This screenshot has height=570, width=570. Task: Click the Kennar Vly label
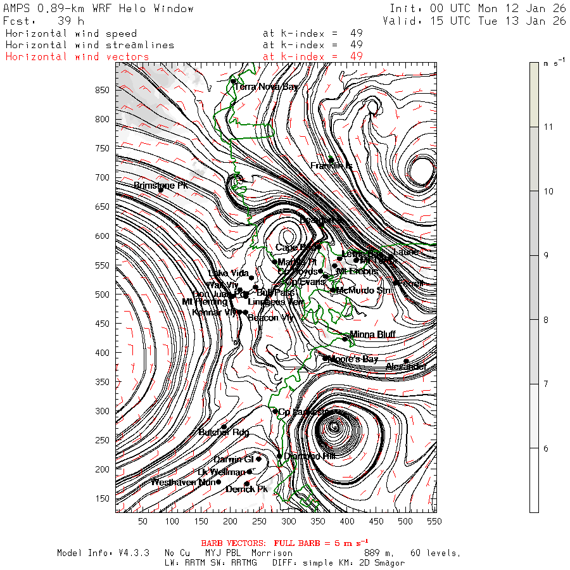tap(214, 312)
